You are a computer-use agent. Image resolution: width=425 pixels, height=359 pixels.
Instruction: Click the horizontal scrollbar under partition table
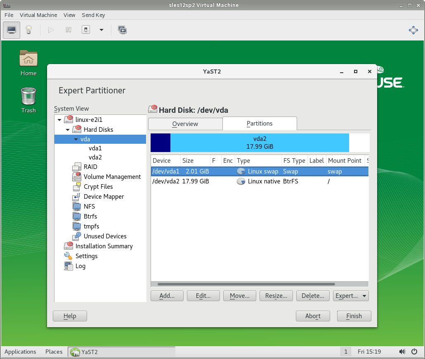(x=246, y=284)
